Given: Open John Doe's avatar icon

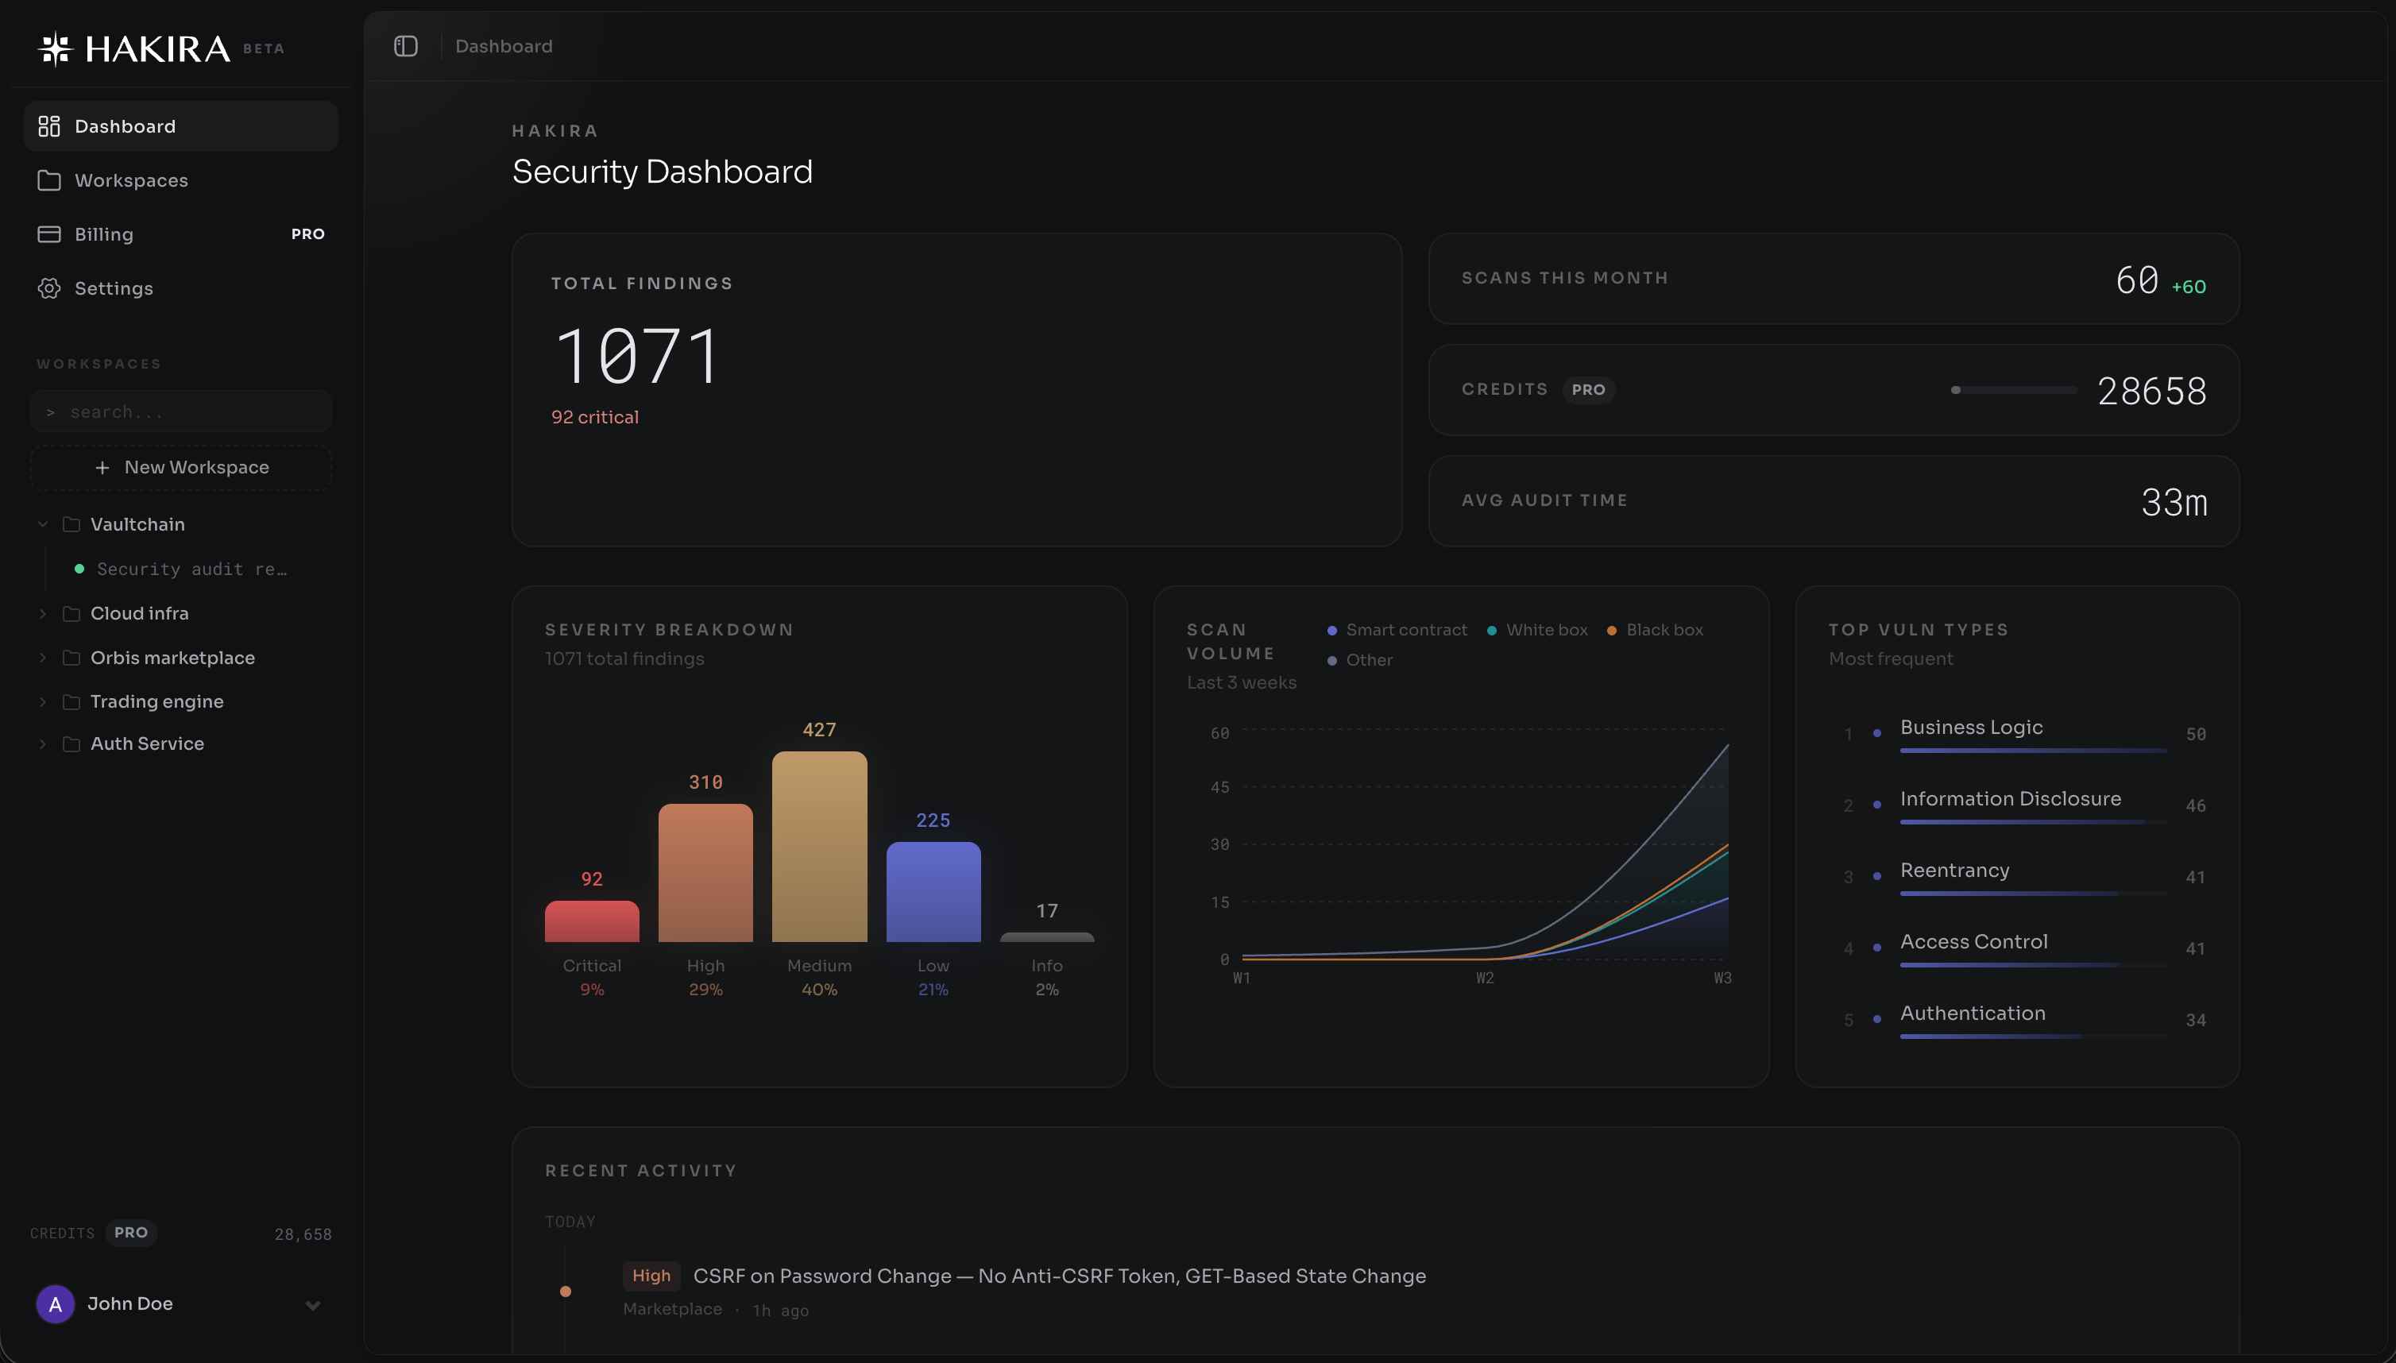Looking at the screenshot, I should (54, 1303).
